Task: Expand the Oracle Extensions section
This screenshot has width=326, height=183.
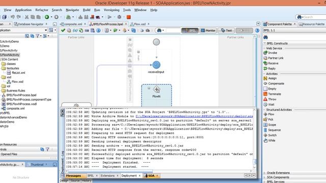Action: pos(264,173)
